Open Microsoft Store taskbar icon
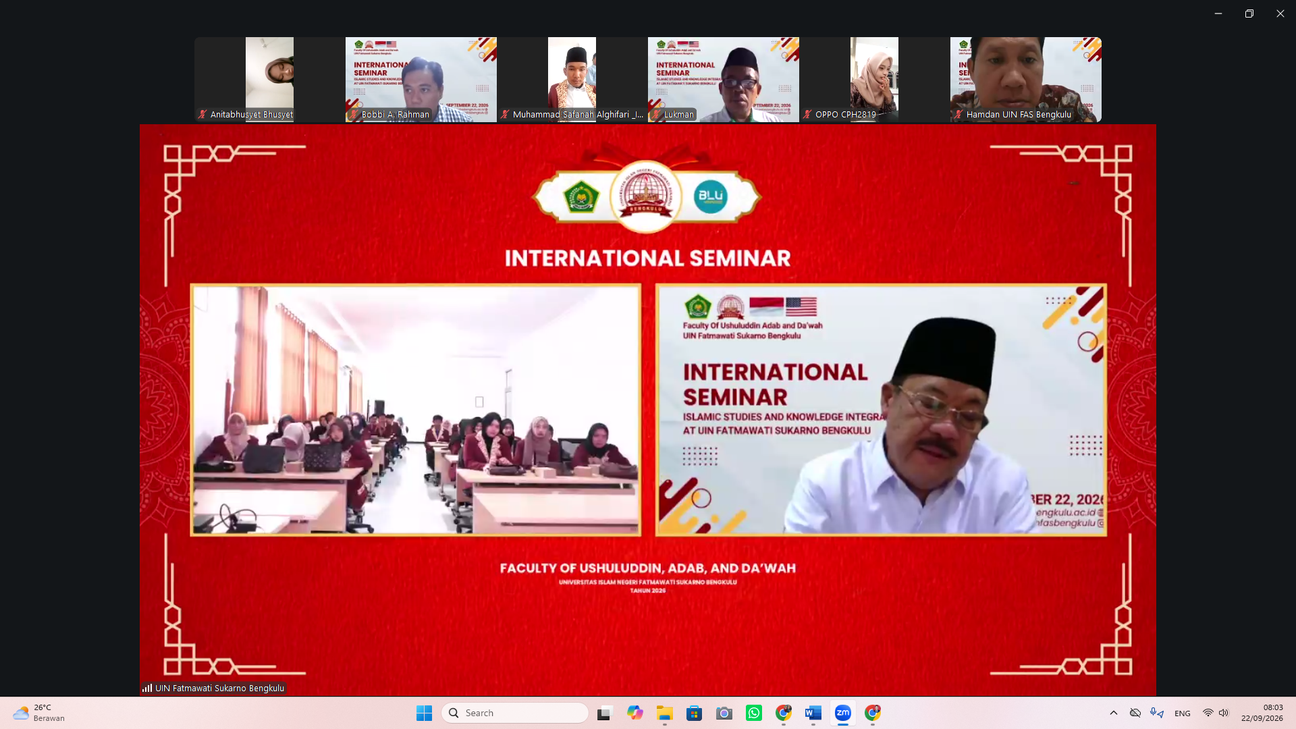Viewport: 1296px width, 729px height. click(x=695, y=713)
